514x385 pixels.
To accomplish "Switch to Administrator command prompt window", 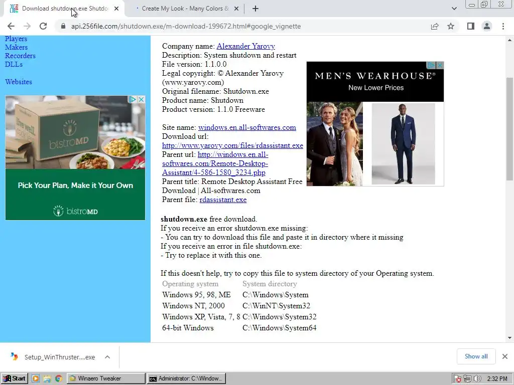I will (x=186, y=378).
